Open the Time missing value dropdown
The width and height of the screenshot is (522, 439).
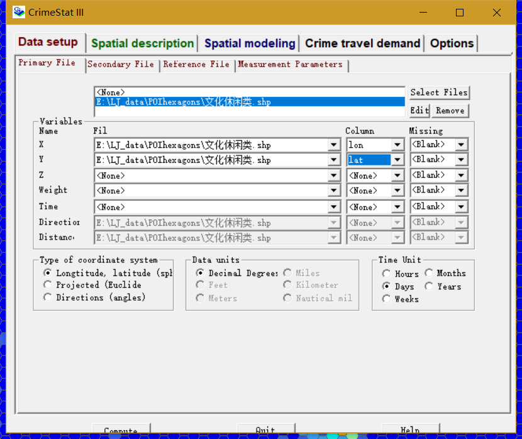[x=461, y=207]
